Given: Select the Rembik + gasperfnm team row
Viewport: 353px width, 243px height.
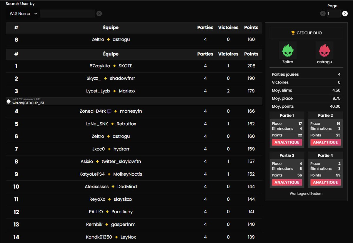Looking at the screenshot, I should tap(134, 224).
